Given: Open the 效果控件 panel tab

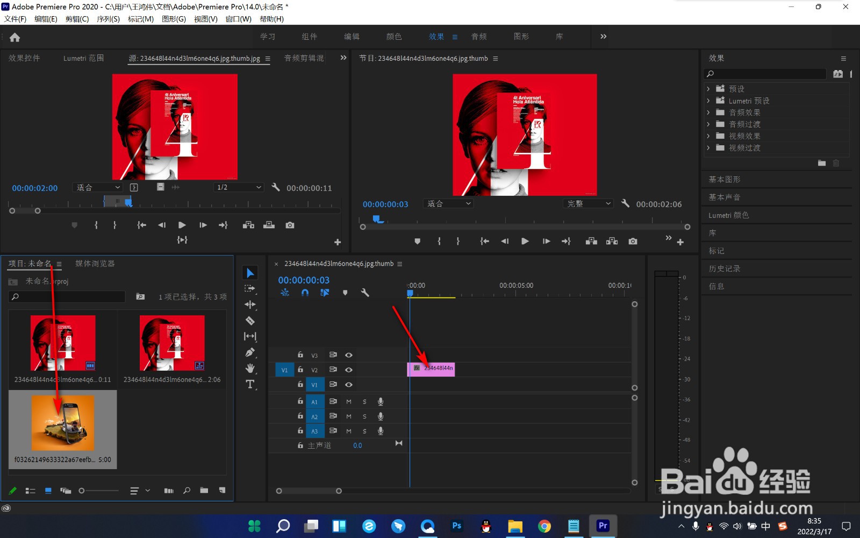Looking at the screenshot, I should point(24,58).
